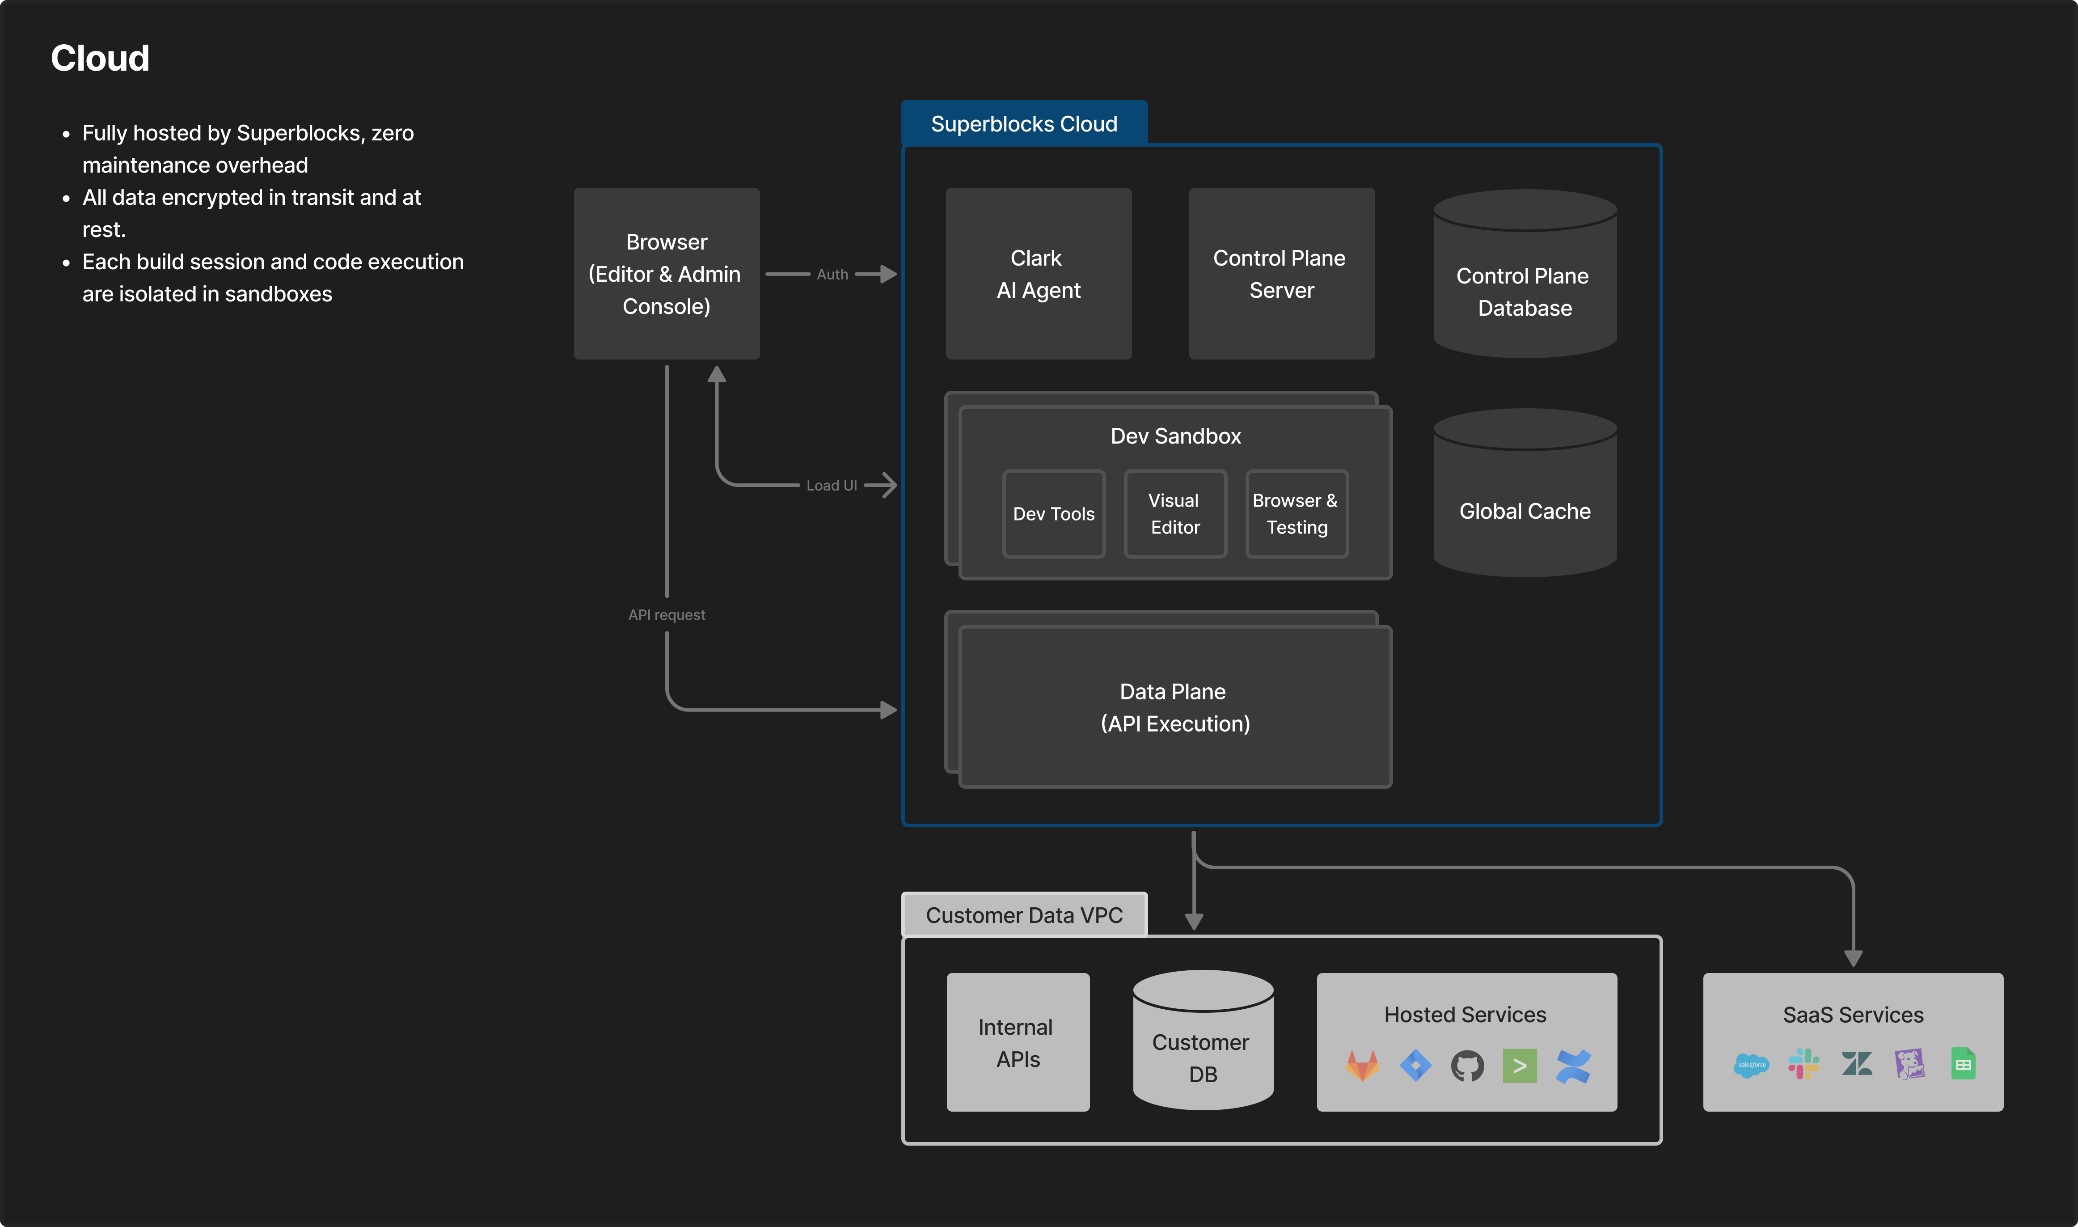Click the Confluence logo
The height and width of the screenshot is (1227, 2078).
click(x=1573, y=1066)
